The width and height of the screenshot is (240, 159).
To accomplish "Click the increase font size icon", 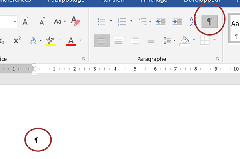I will [x=26, y=21].
